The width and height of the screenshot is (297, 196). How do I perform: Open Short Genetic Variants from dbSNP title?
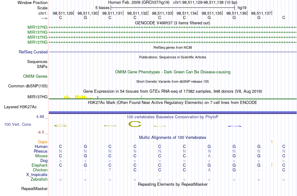[x=172, y=81]
